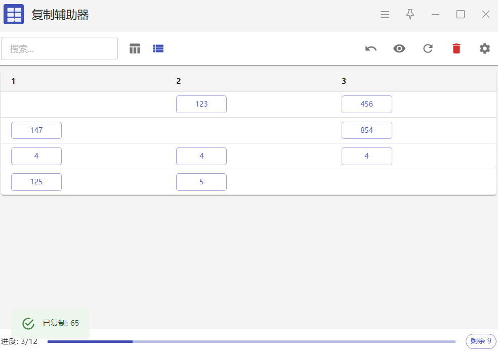This screenshot has width=498, height=351.
Task: Click the 5 cell button
Action: point(201,182)
